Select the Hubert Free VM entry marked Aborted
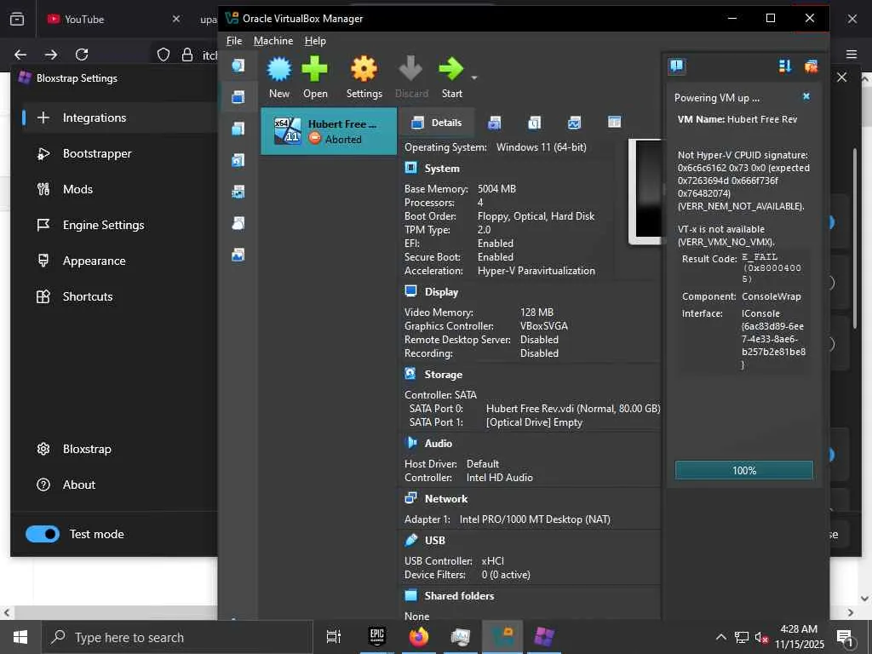This screenshot has height=654, width=872. tap(329, 131)
